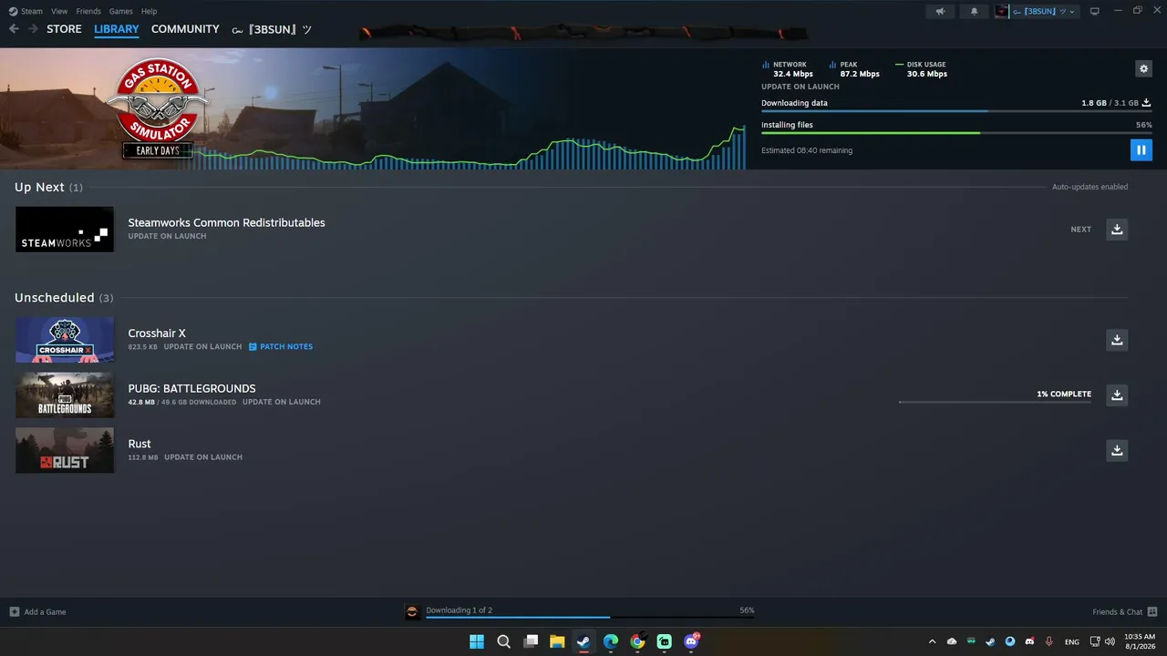Open Google Chrome from the taskbar
The width and height of the screenshot is (1167, 656).
(637, 641)
